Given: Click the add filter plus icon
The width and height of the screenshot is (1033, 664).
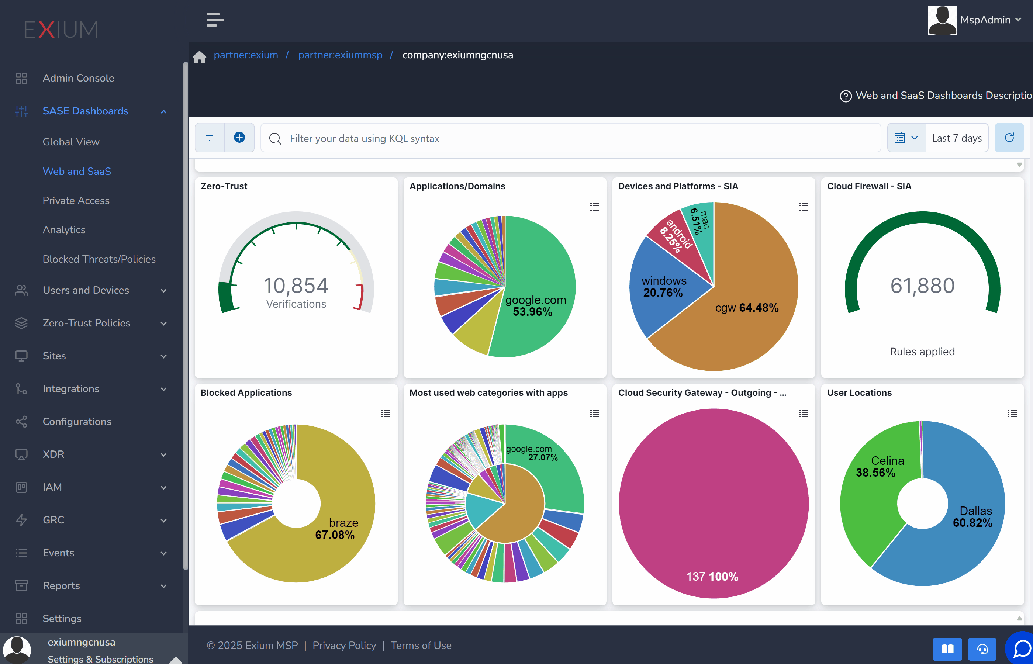Looking at the screenshot, I should (239, 138).
